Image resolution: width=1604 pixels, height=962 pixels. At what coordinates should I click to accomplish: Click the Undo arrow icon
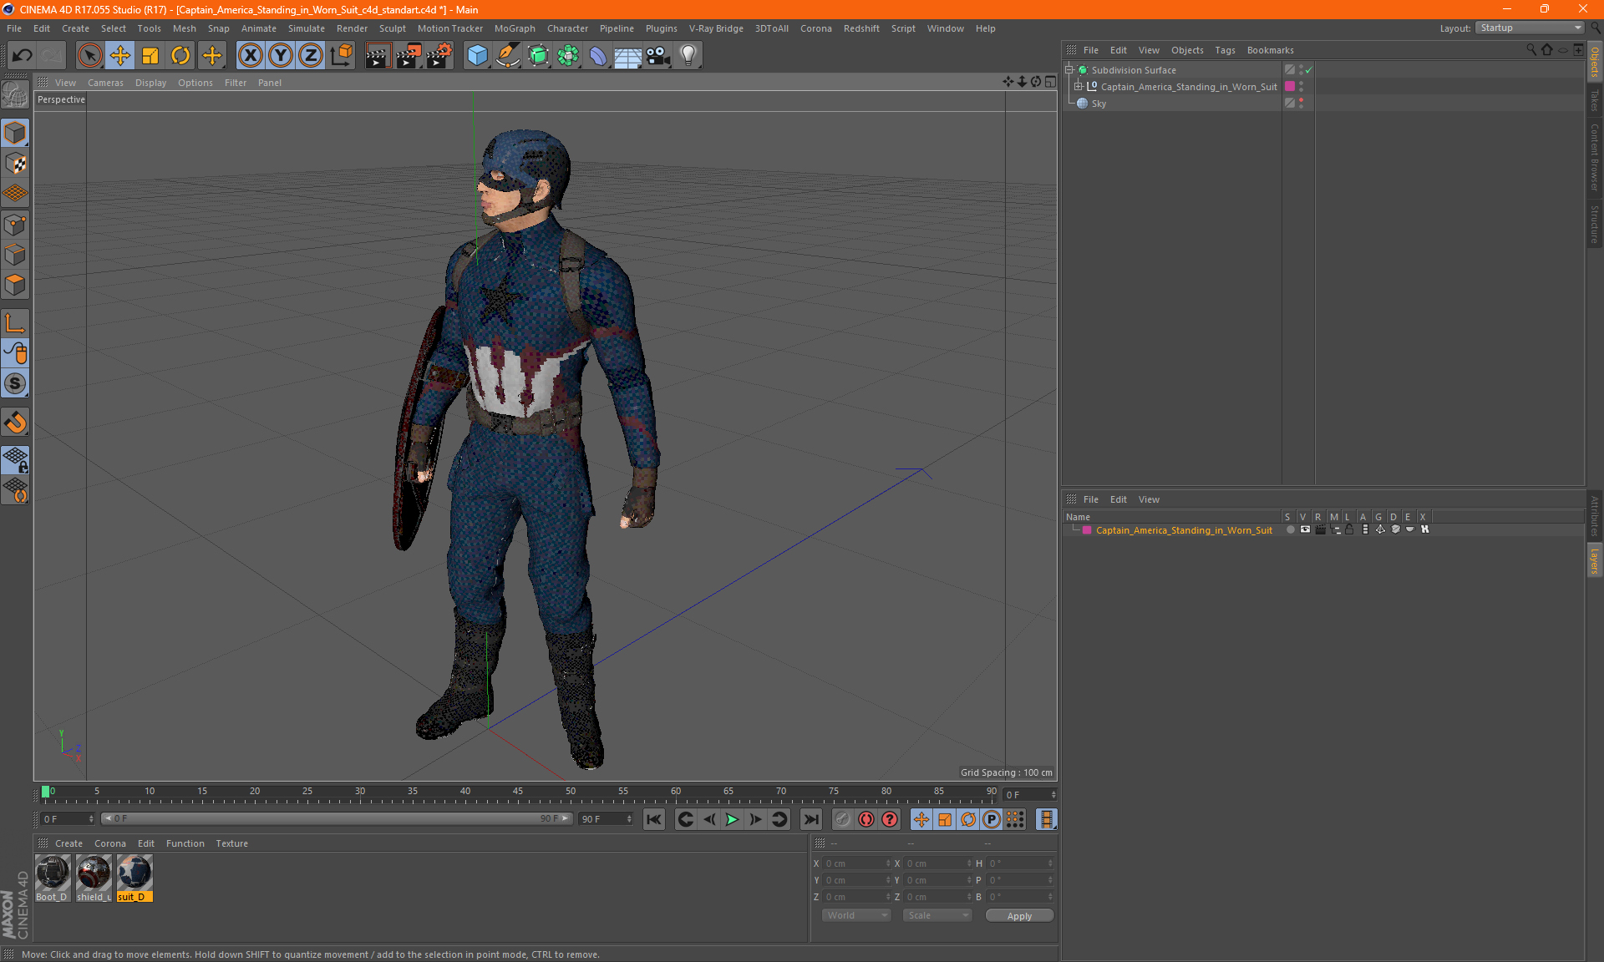tap(22, 56)
